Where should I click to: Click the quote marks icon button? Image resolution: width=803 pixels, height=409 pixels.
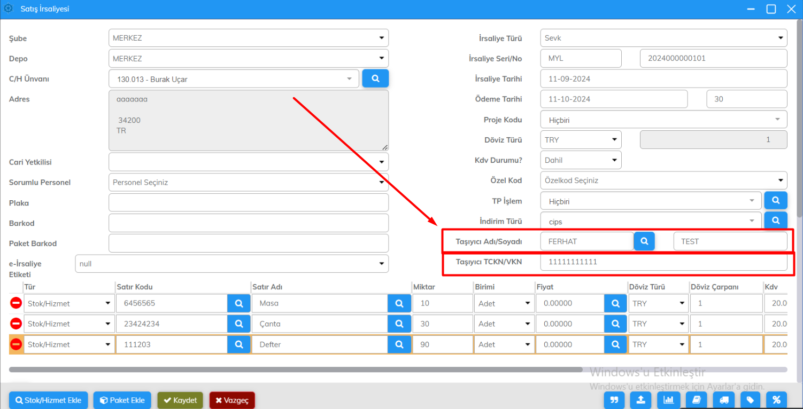(614, 400)
